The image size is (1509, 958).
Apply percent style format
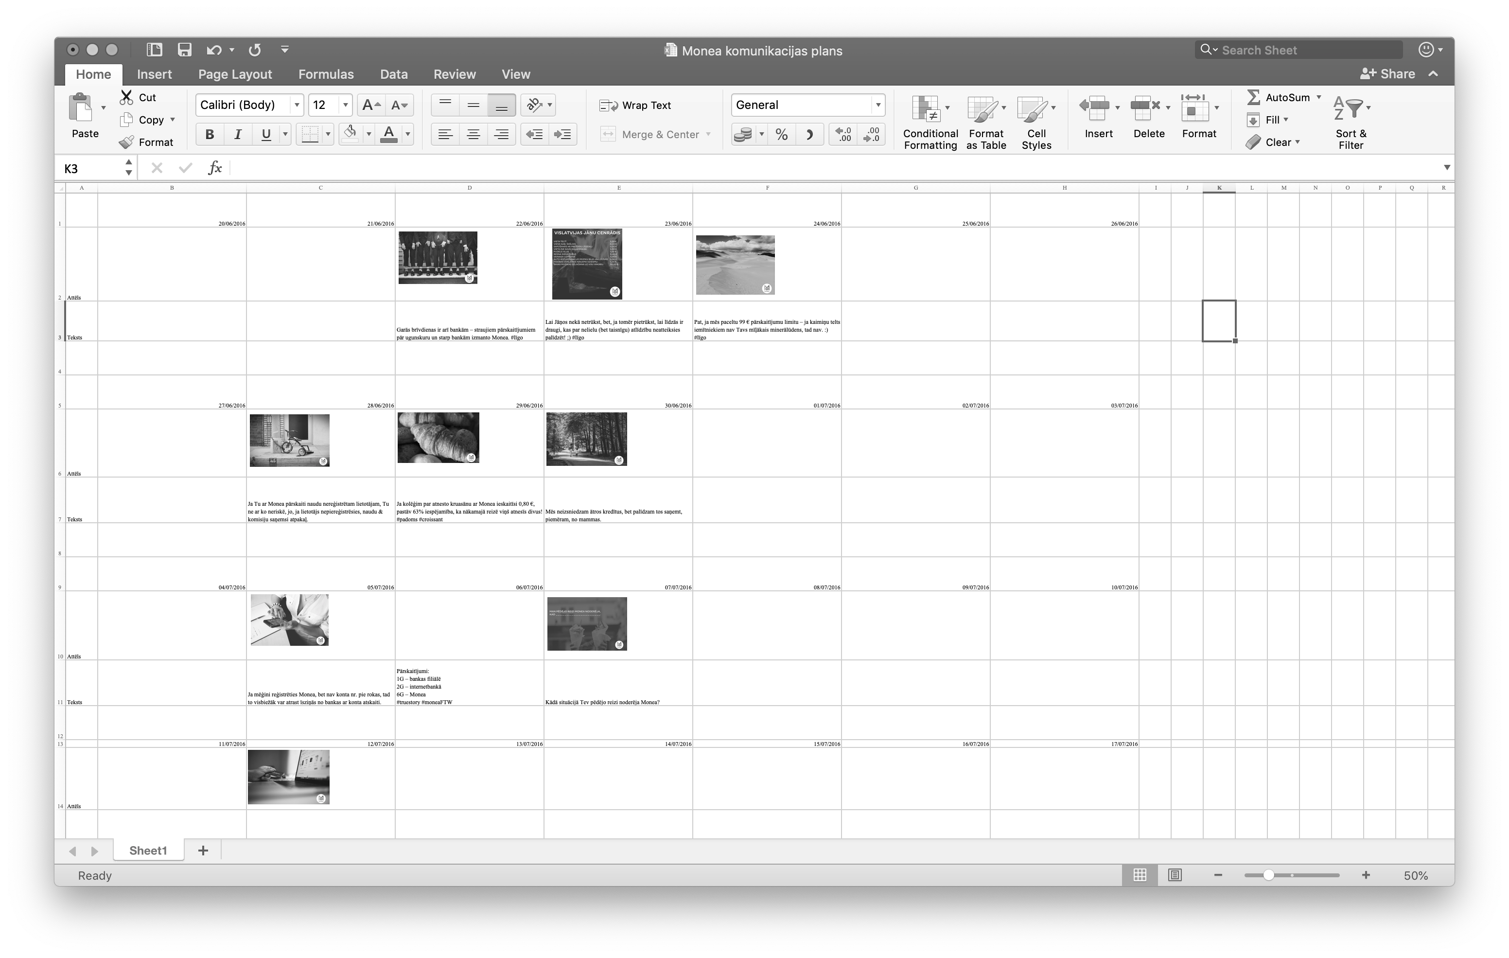tap(781, 134)
